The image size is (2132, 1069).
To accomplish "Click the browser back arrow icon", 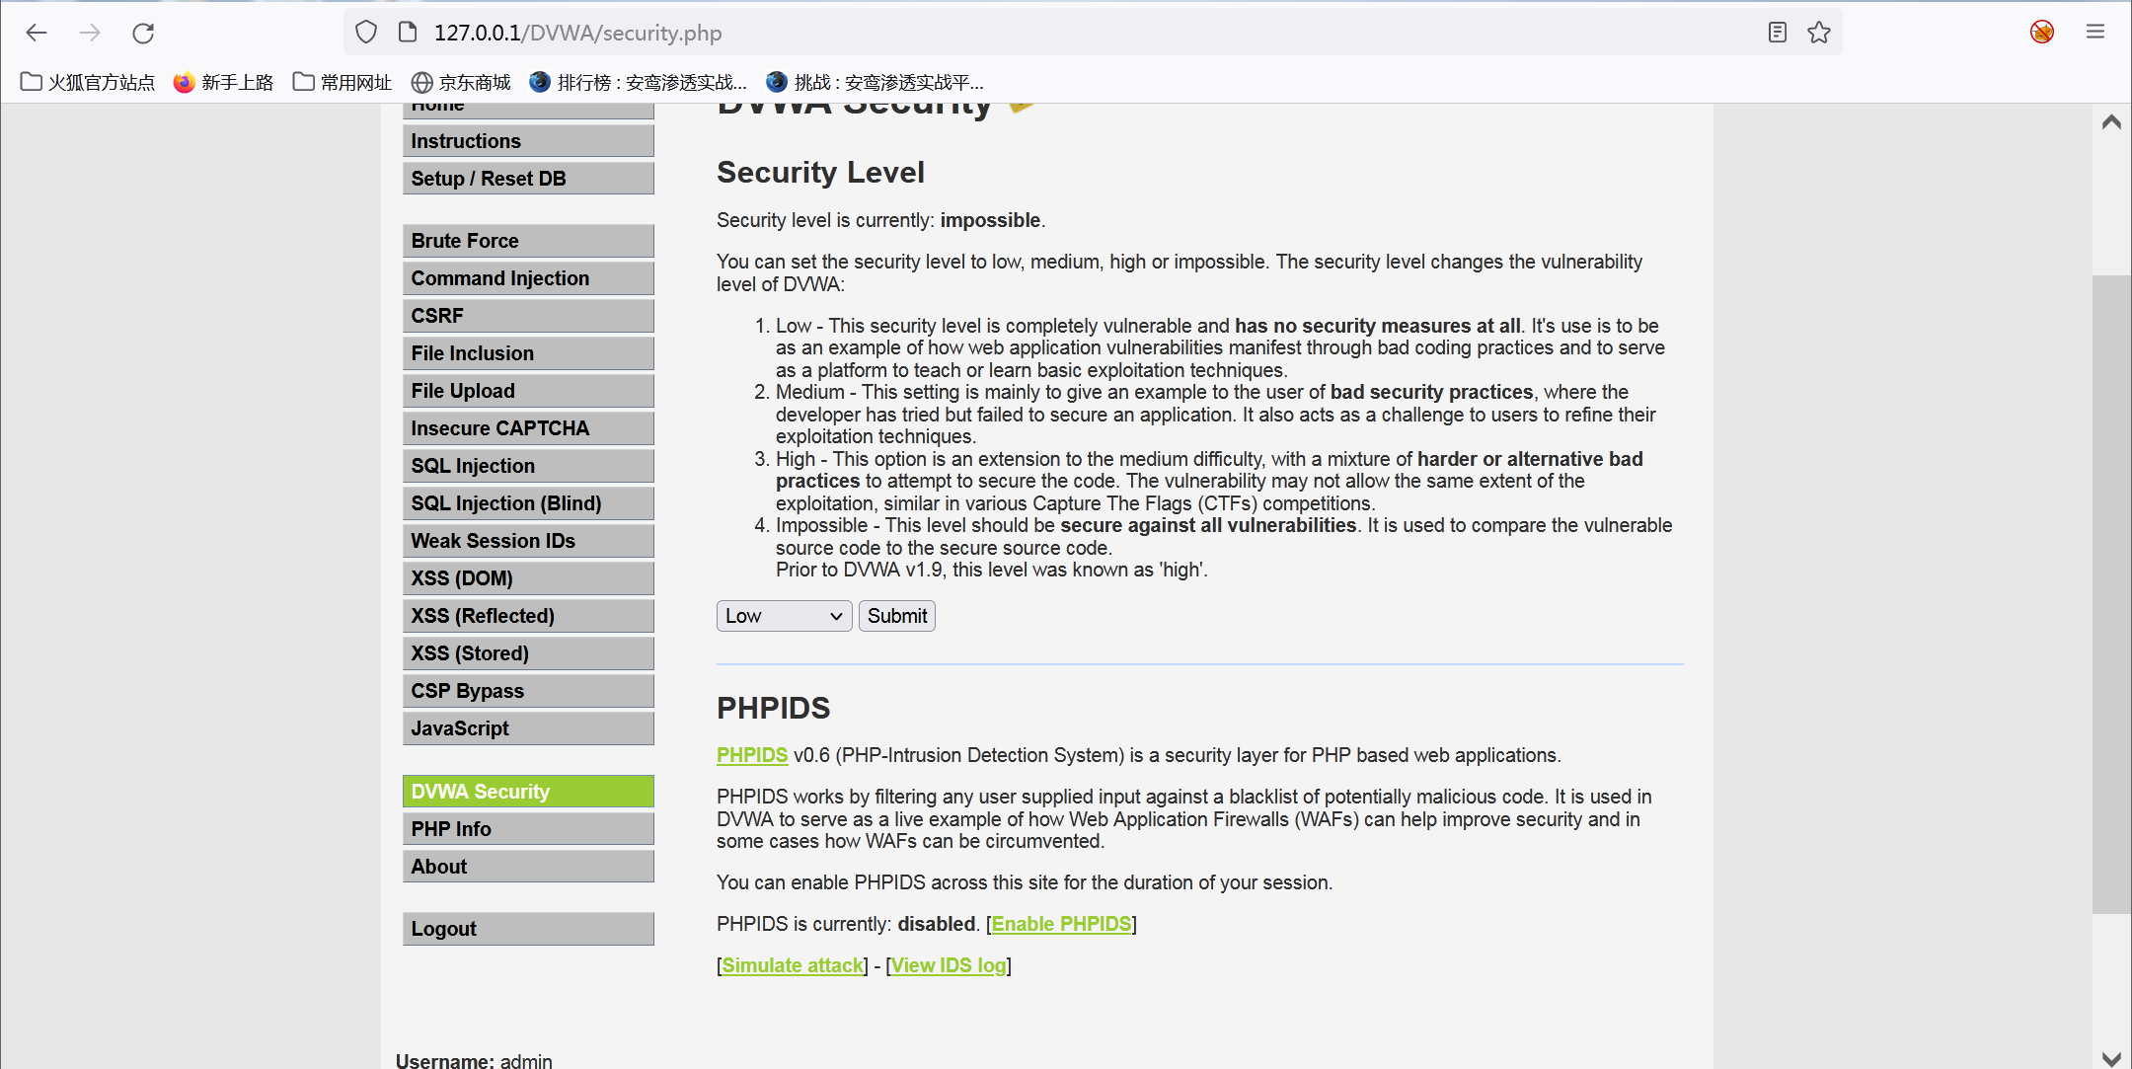I will click(37, 33).
